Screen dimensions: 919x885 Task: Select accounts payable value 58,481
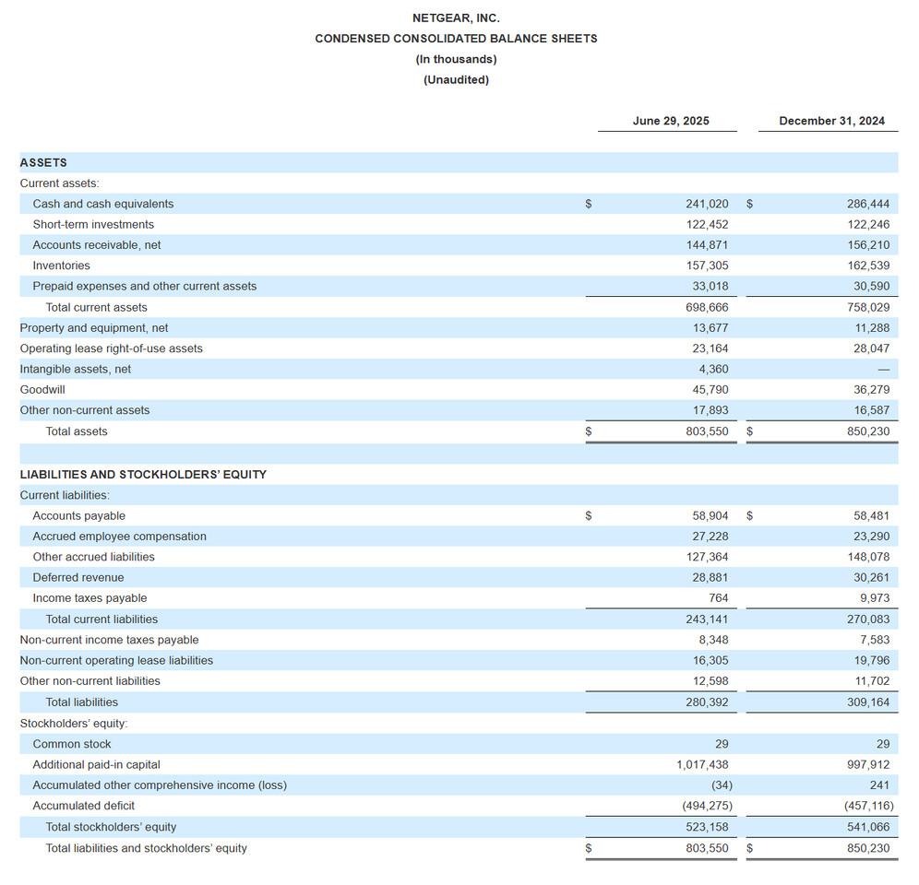click(872, 516)
